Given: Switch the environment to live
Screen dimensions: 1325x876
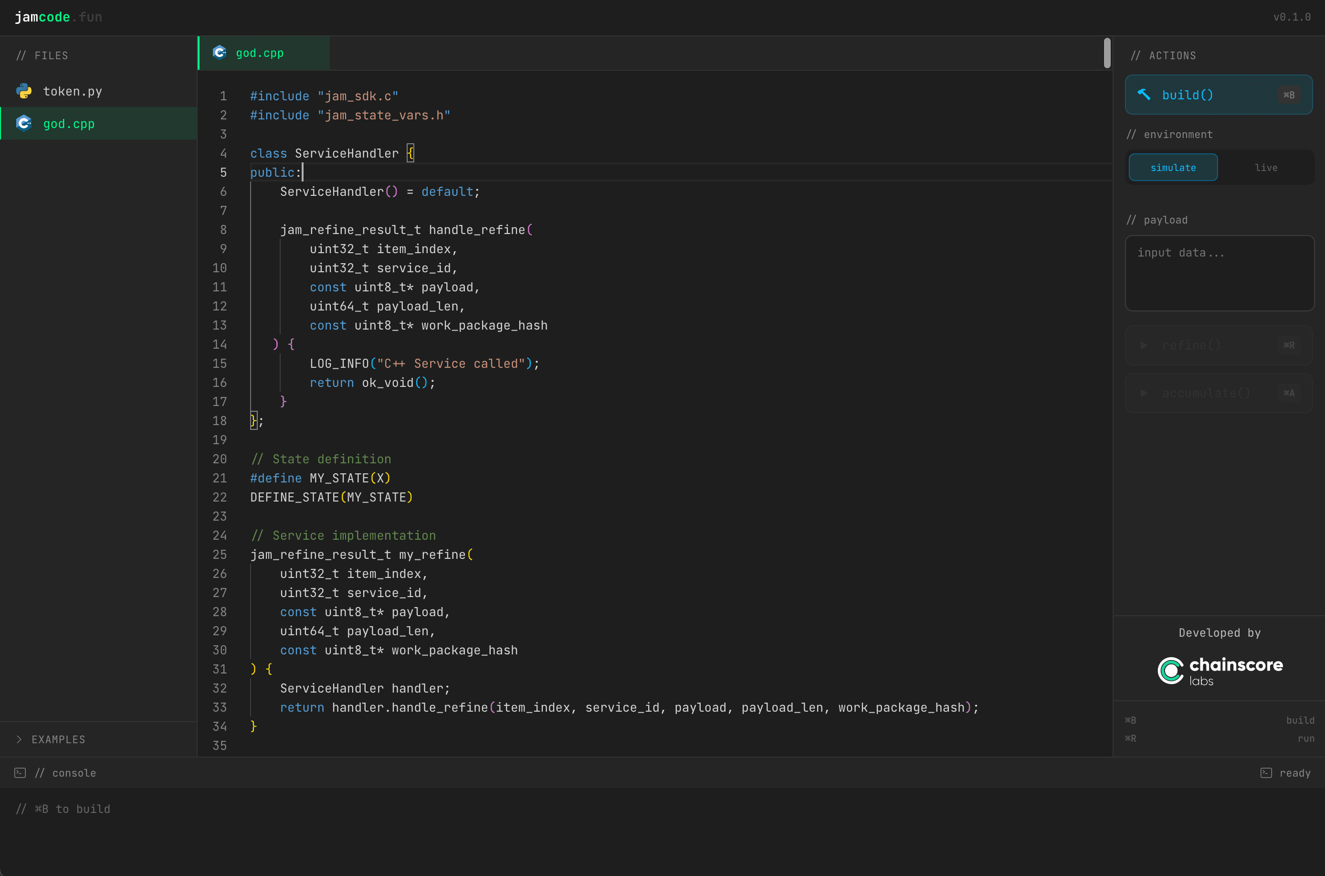Looking at the screenshot, I should pyautogui.click(x=1266, y=167).
